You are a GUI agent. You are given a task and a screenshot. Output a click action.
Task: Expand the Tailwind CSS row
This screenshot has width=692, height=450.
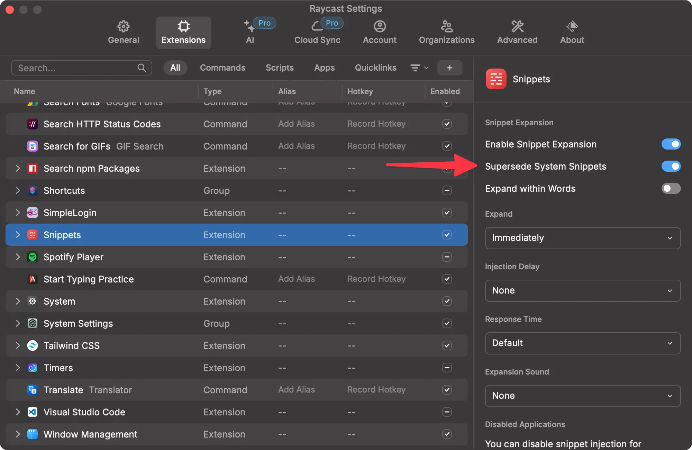pyautogui.click(x=18, y=345)
